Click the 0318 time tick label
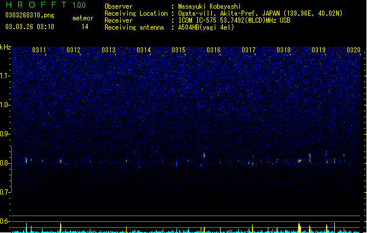The image size is (367, 233). point(284,50)
